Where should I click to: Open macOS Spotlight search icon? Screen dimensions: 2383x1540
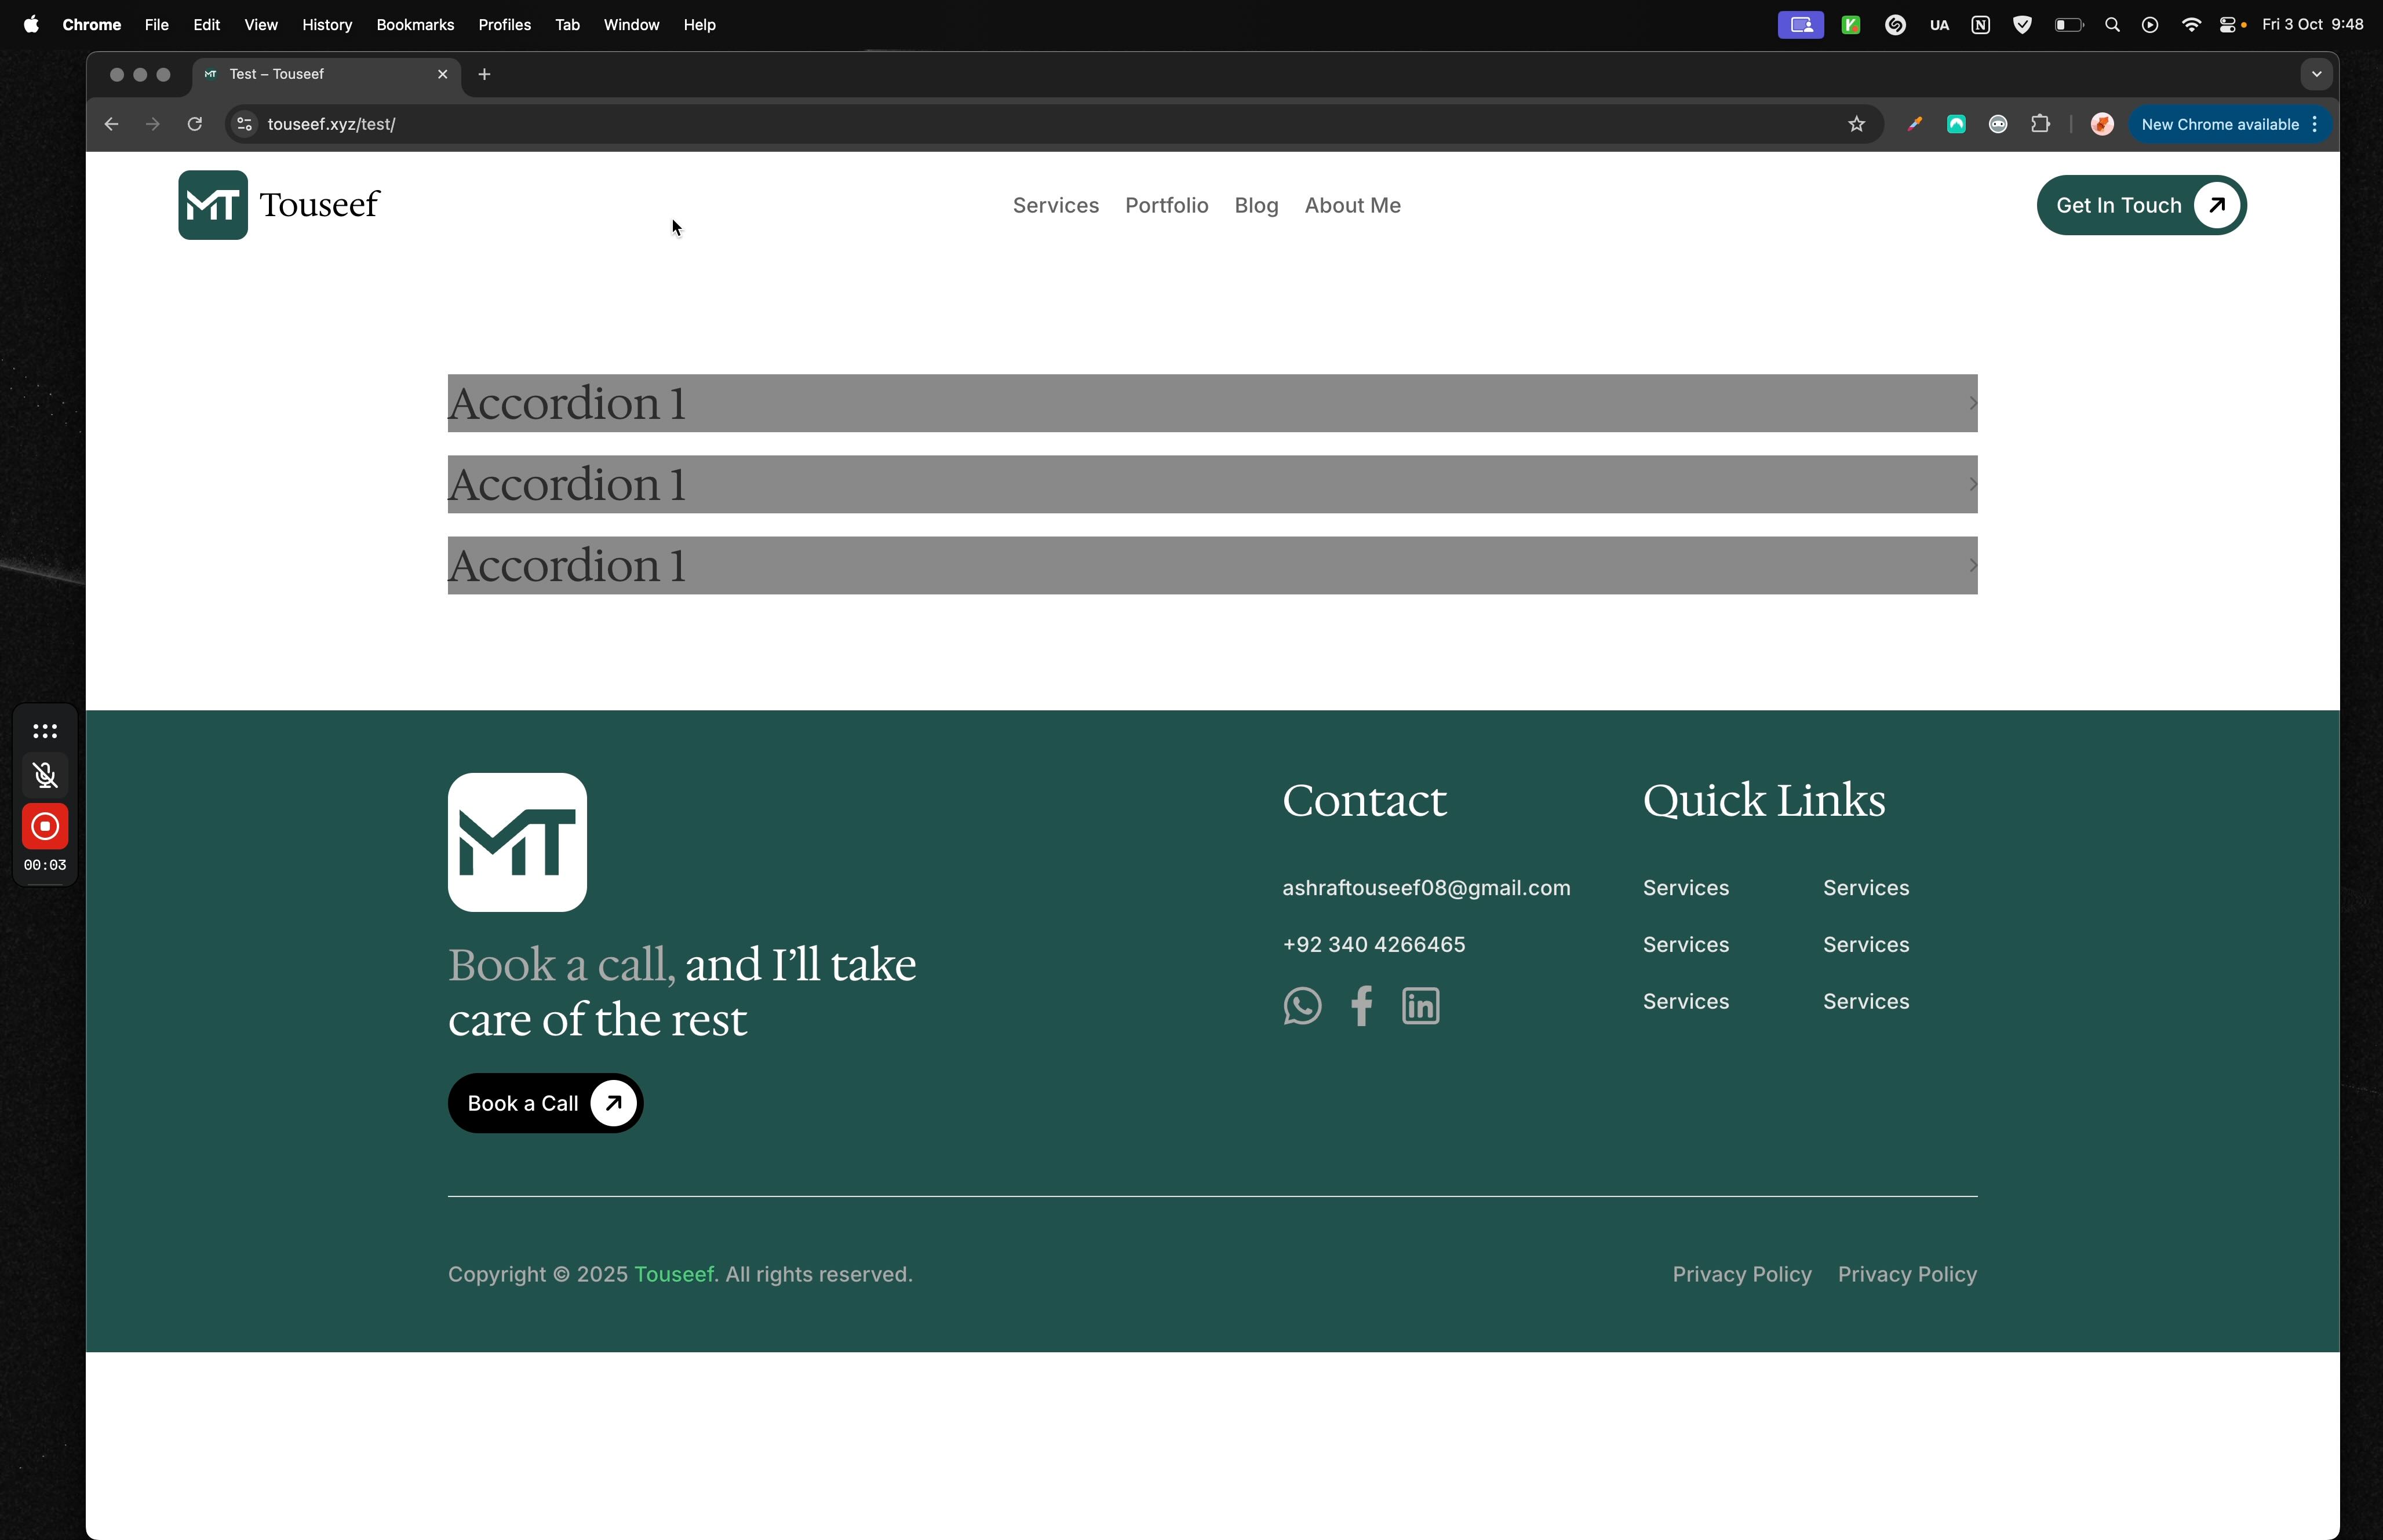click(2112, 24)
